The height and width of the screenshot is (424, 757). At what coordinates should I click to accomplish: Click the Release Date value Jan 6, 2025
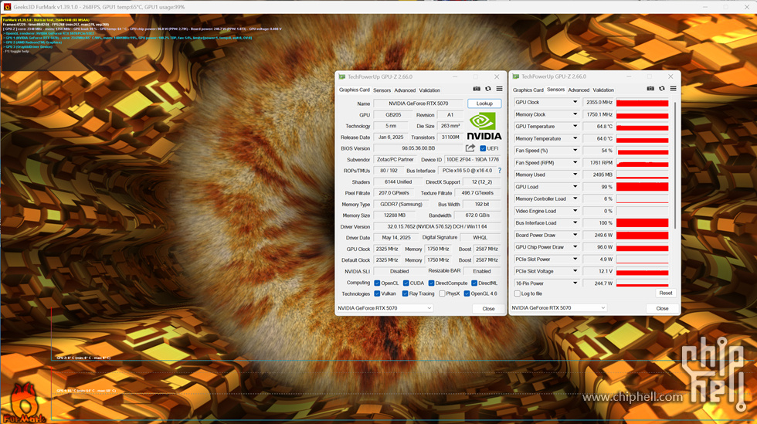click(391, 137)
